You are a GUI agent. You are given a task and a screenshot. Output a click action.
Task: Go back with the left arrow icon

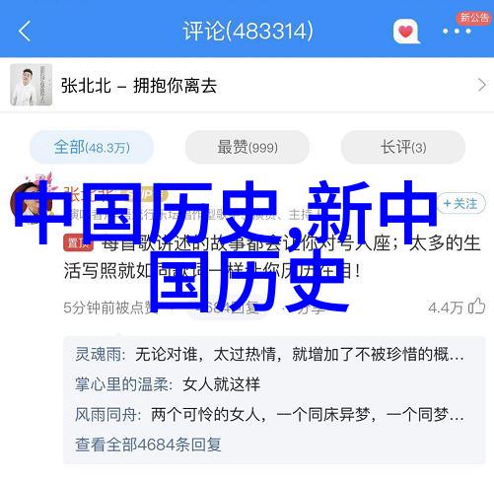pos(25,32)
